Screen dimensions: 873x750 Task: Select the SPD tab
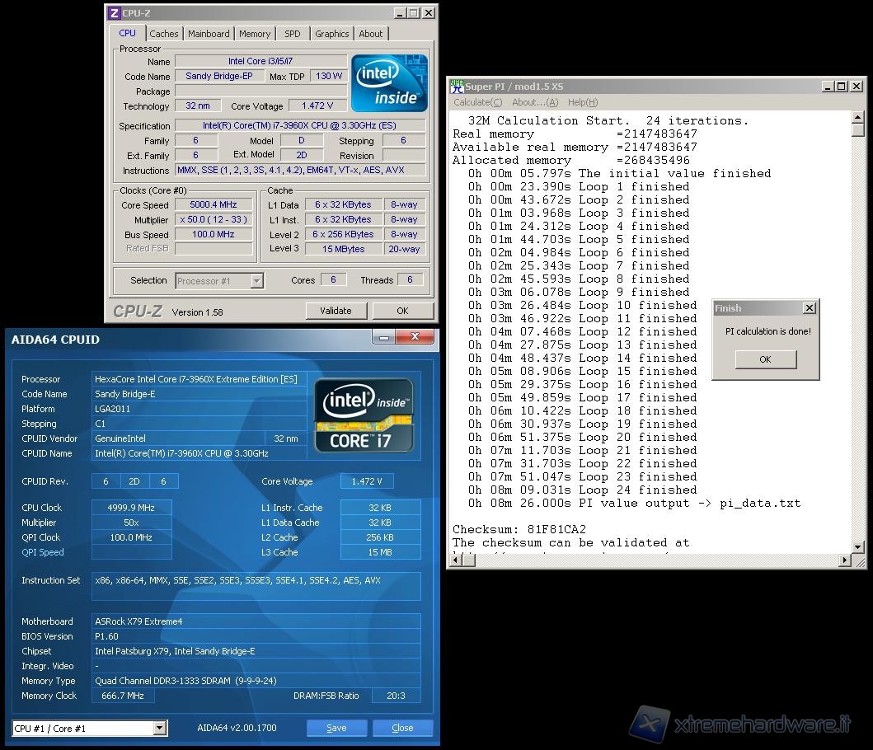[292, 34]
